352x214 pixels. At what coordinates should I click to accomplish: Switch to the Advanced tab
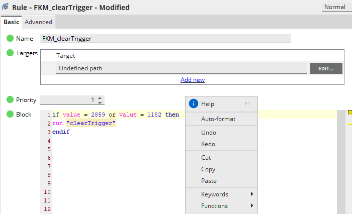(x=38, y=22)
